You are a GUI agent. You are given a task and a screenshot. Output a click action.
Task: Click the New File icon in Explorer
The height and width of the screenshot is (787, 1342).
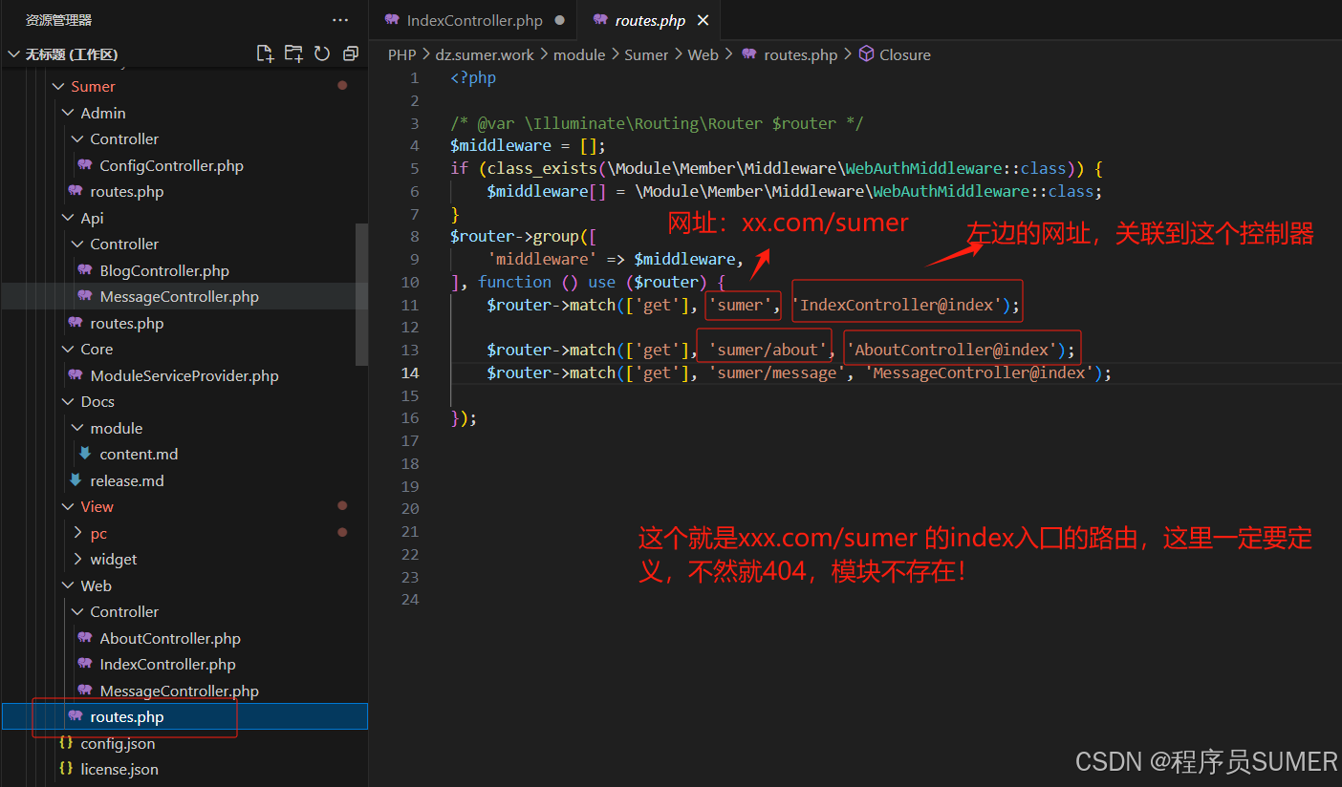point(266,54)
